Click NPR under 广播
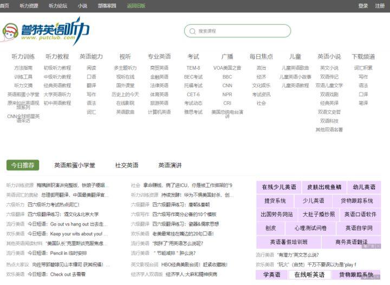 [x=227, y=94]
